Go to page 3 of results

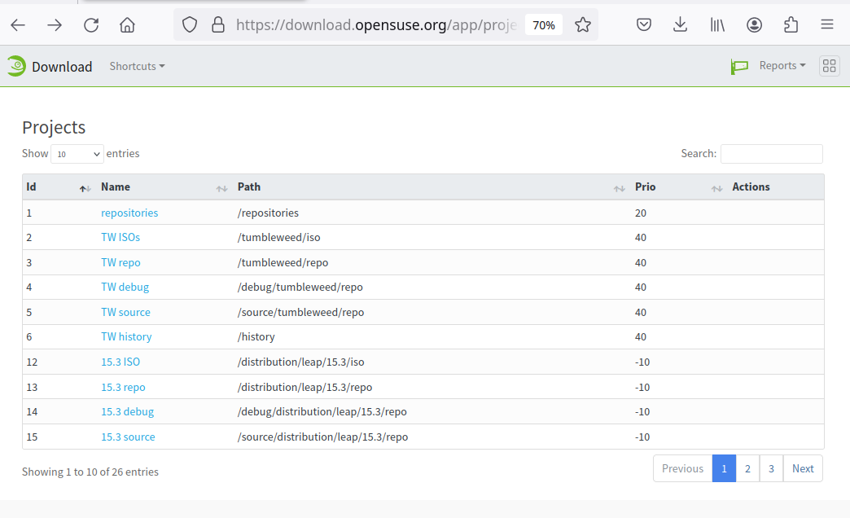click(x=771, y=468)
